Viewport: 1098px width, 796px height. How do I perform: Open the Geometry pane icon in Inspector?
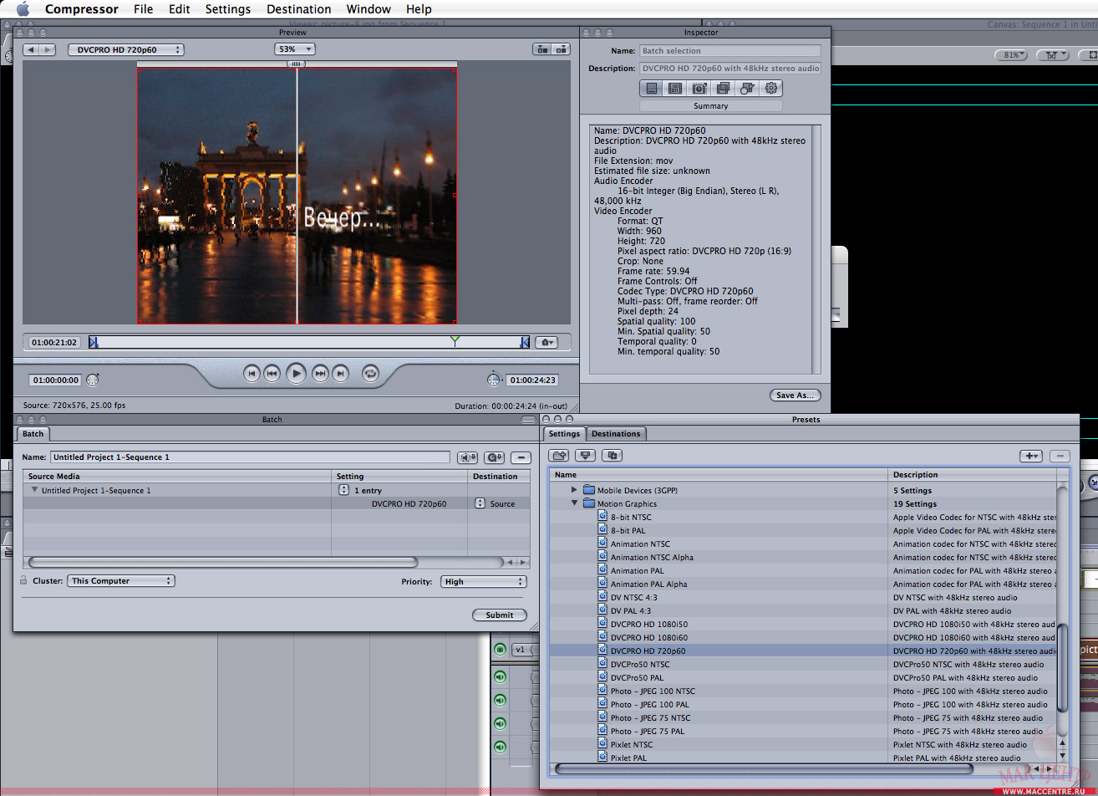(x=747, y=88)
